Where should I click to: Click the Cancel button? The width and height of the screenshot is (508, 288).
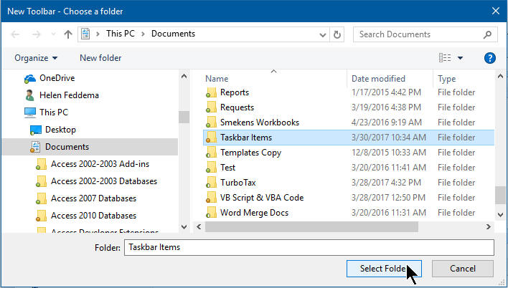pos(463,269)
